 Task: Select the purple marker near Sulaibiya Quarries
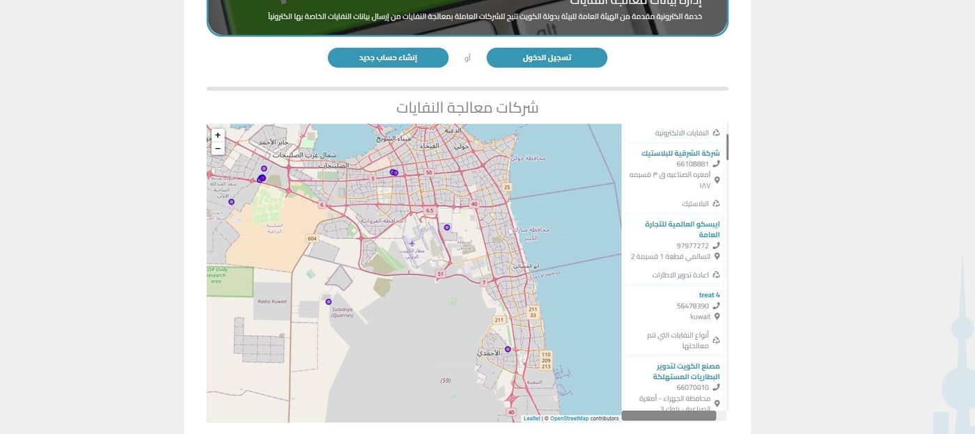point(328,302)
